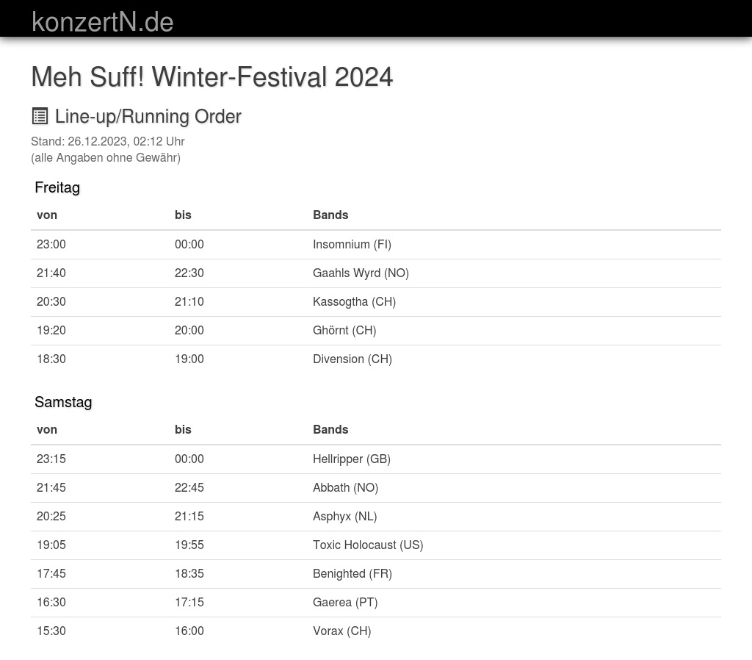Image resolution: width=752 pixels, height=660 pixels.
Task: Click Divension (CH) in Friday lineup
Action: coord(352,359)
